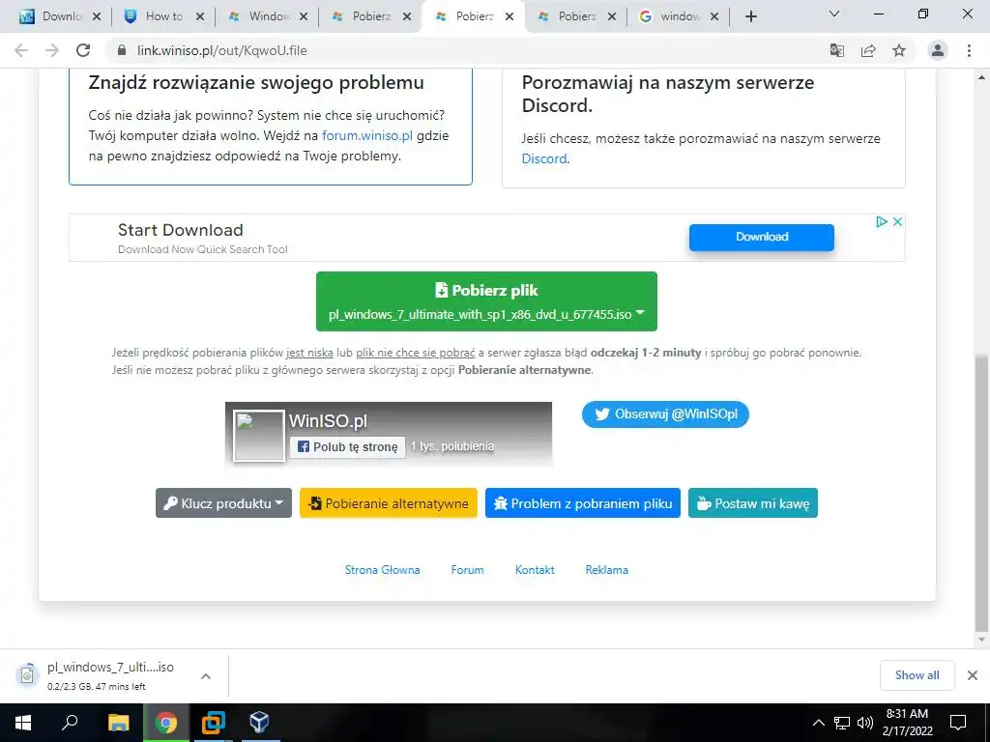Click 'plik nie chce się pobrać' text
Viewport: 990px width, 742px height.
coord(416,353)
